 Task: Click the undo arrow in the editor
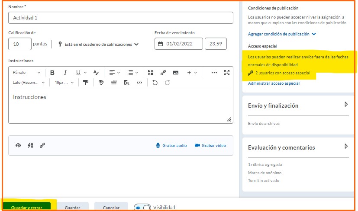155,83
